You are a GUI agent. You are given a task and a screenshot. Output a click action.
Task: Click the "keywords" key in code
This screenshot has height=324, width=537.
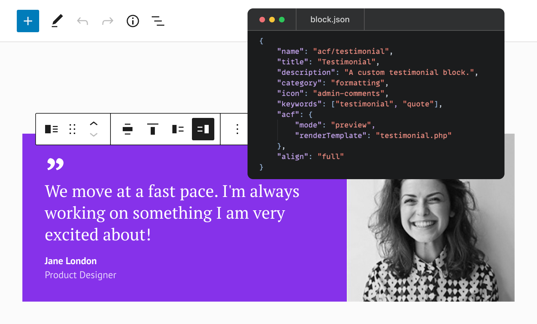(299, 104)
